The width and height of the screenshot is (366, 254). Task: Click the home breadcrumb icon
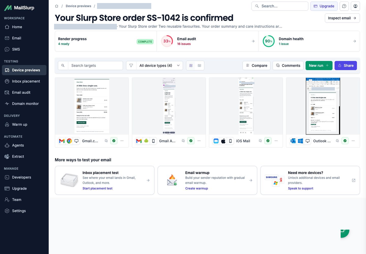pyautogui.click(x=56, y=6)
